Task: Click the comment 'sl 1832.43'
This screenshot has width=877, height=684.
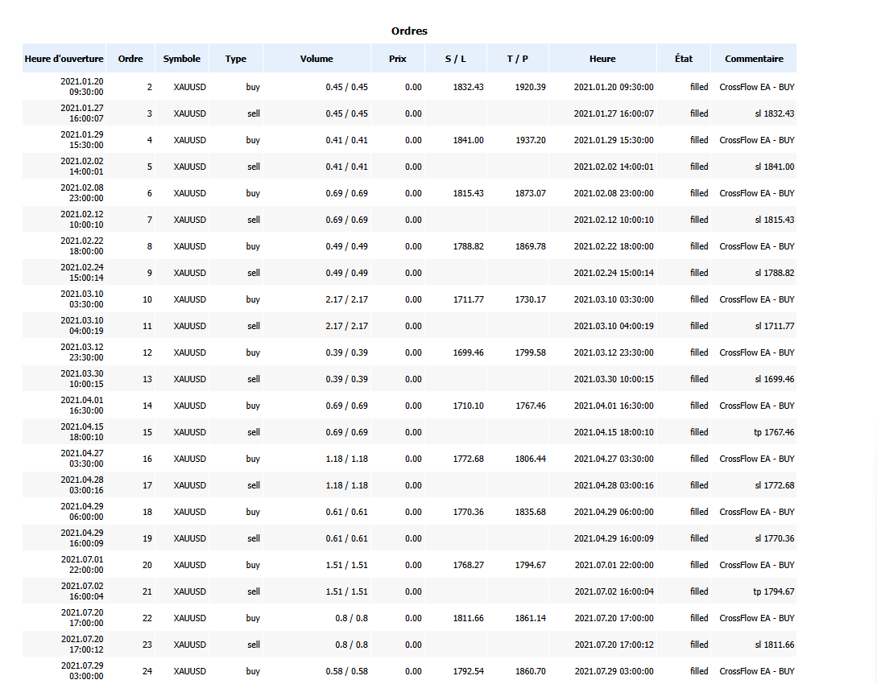Action: [x=775, y=113]
